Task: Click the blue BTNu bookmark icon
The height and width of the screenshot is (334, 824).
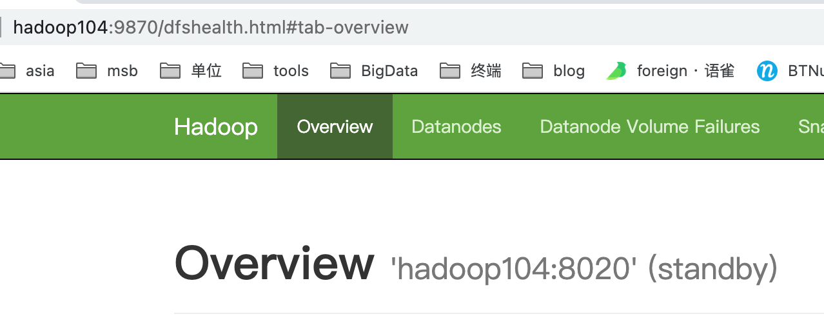Action: pyautogui.click(x=767, y=70)
